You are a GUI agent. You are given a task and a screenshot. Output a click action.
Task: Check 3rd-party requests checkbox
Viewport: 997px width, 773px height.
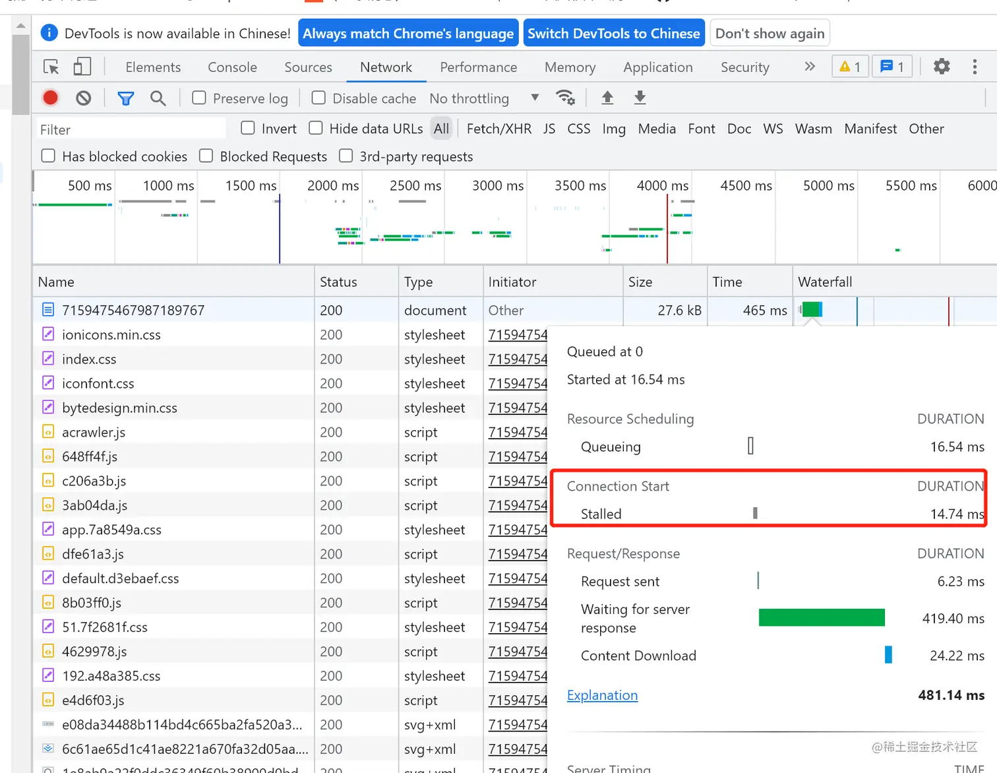pos(346,156)
